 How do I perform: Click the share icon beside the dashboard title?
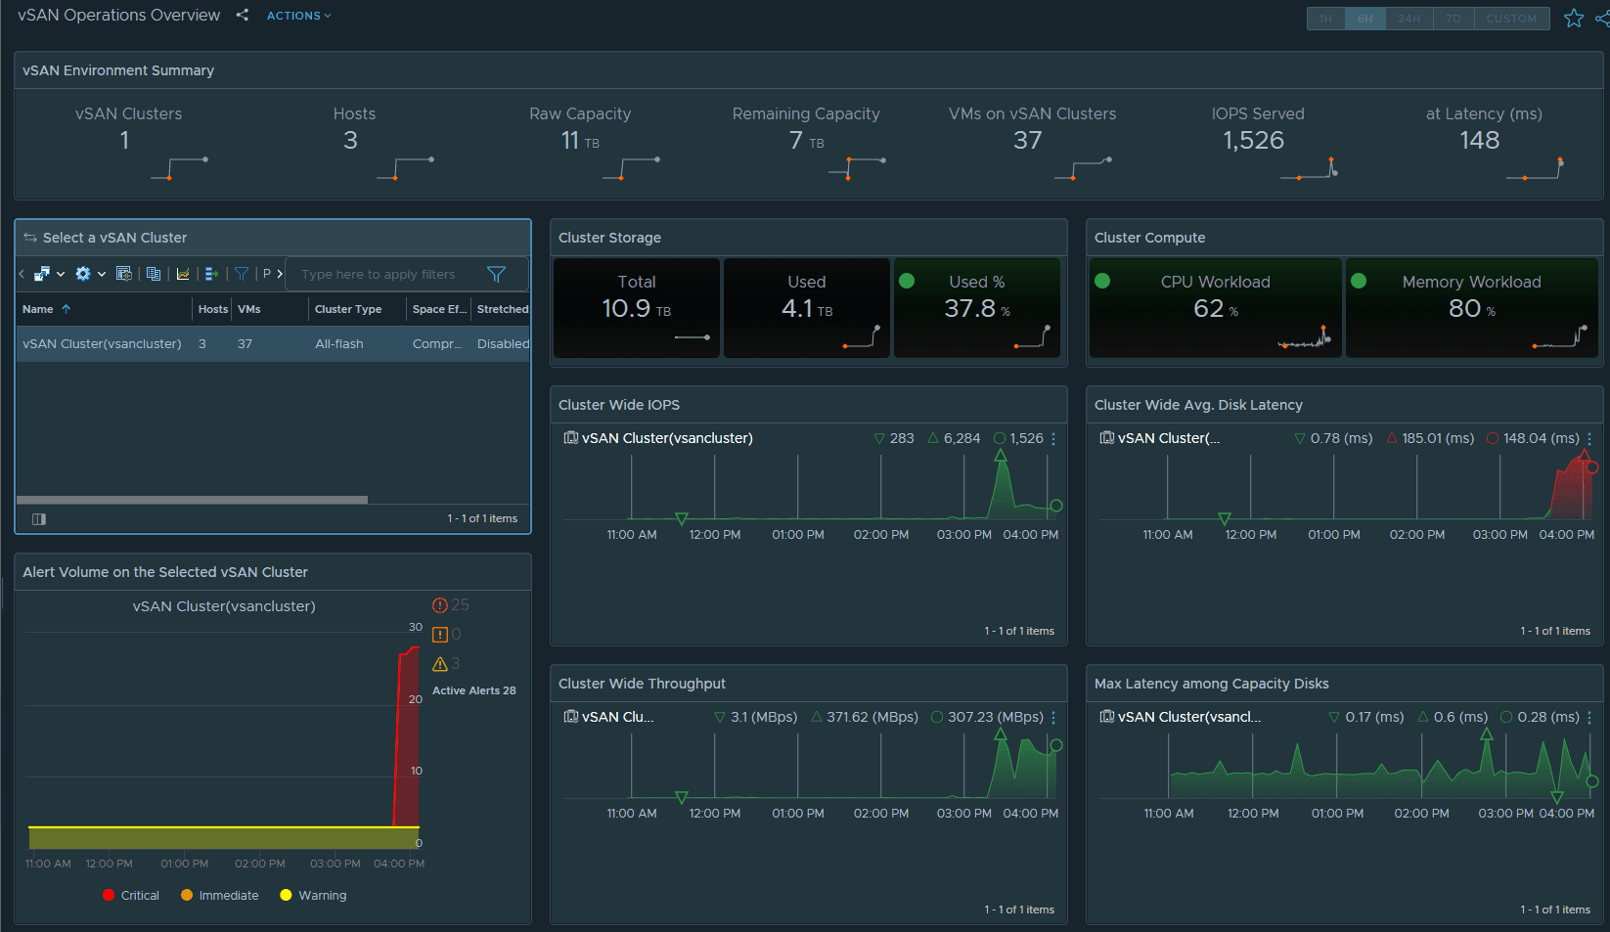243,16
